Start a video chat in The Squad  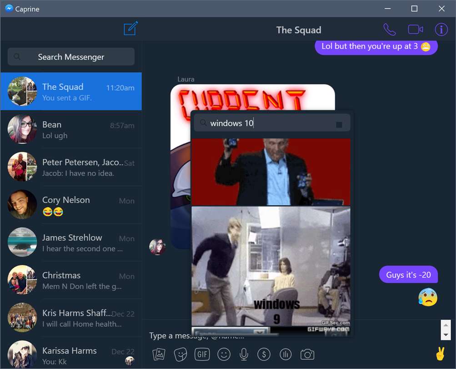416,30
